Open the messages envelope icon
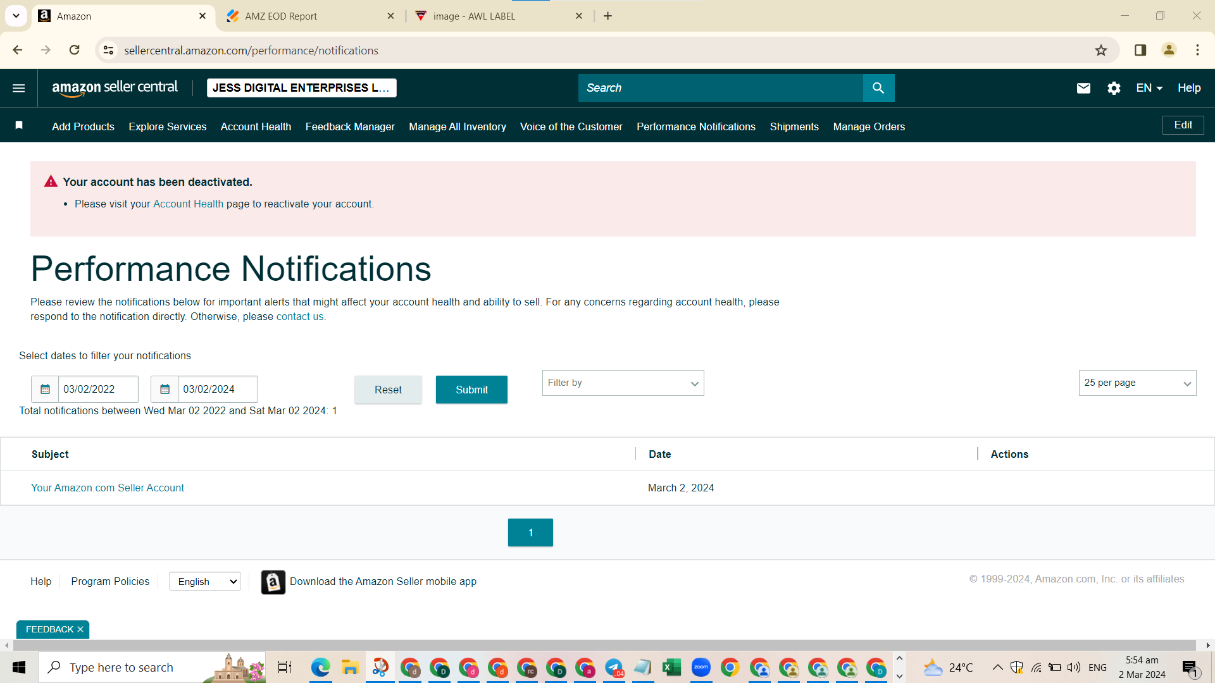1215x683 pixels. point(1083,88)
